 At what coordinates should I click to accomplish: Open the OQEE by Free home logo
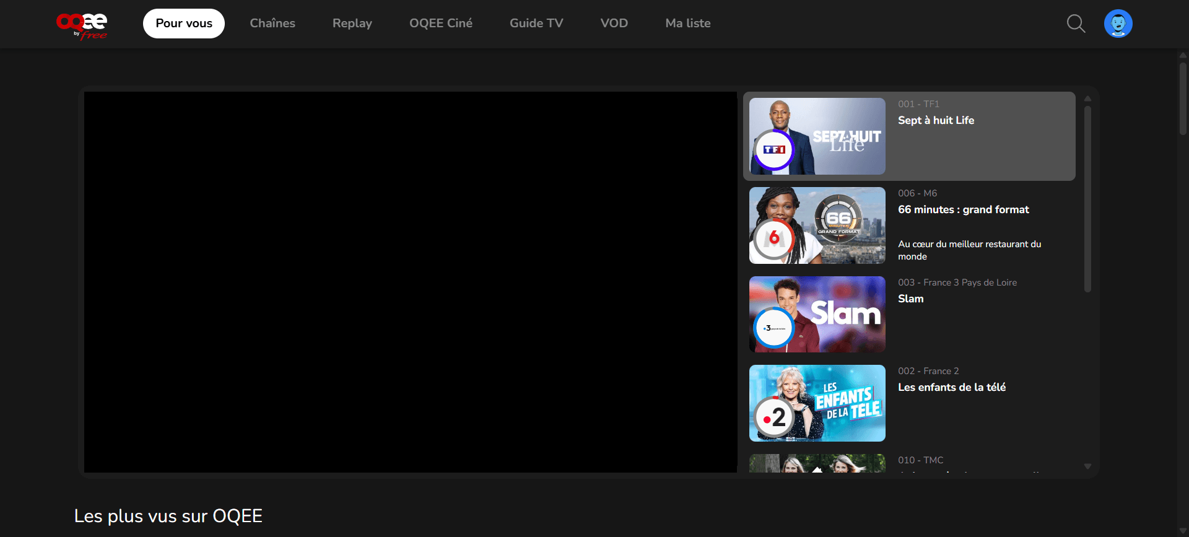tap(82, 26)
